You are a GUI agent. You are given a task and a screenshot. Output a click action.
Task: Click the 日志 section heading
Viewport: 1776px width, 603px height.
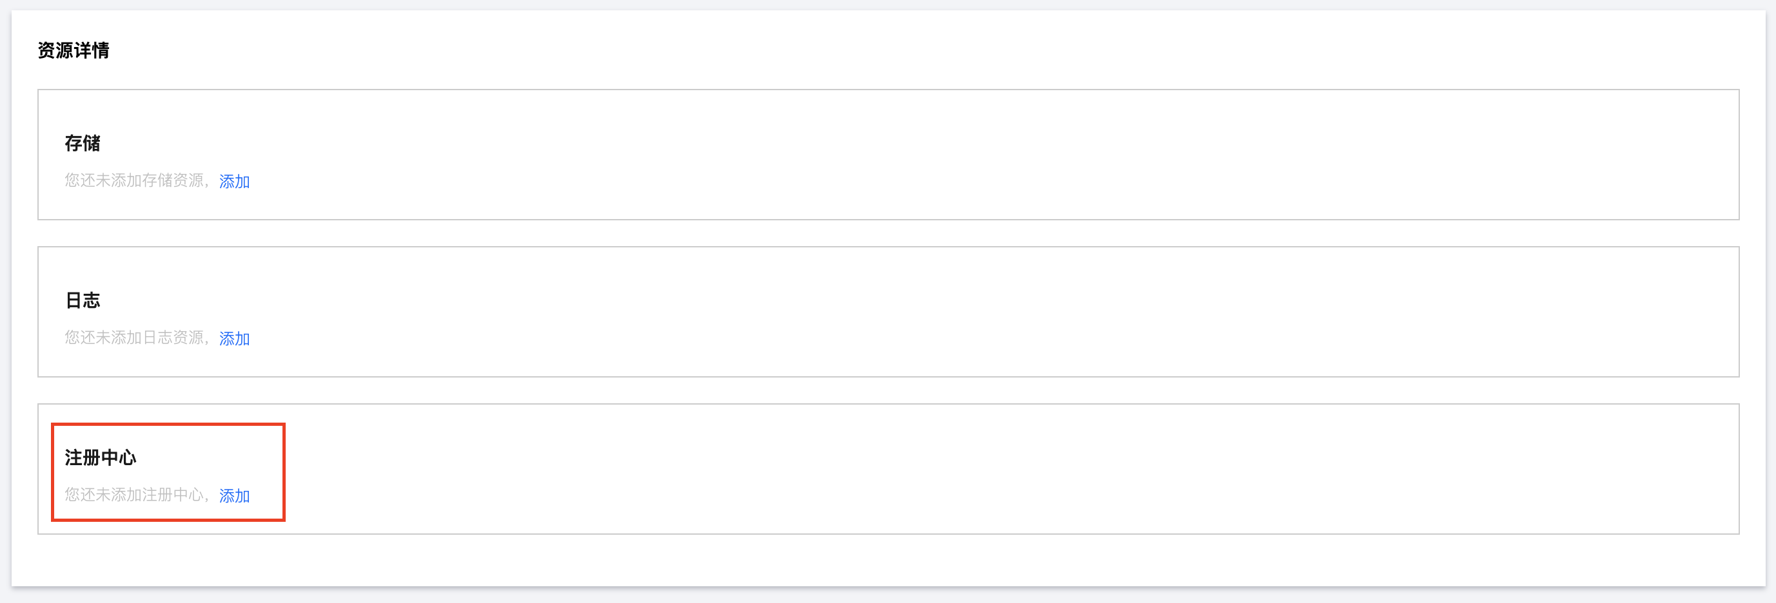coord(83,300)
